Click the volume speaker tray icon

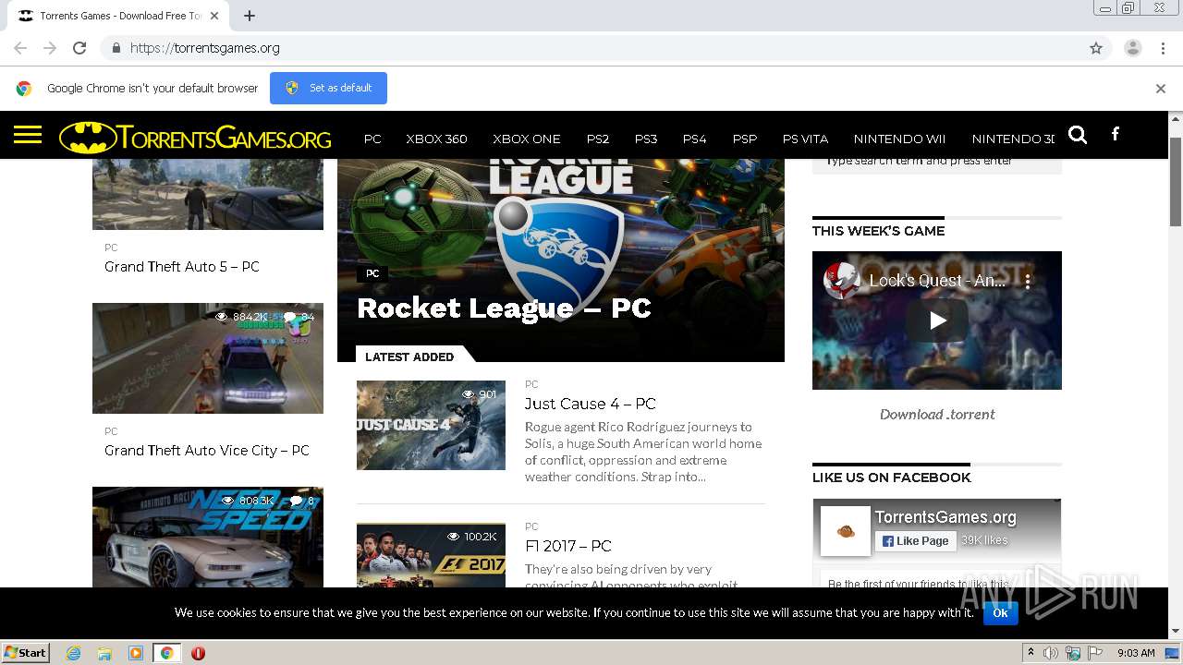tap(1051, 653)
